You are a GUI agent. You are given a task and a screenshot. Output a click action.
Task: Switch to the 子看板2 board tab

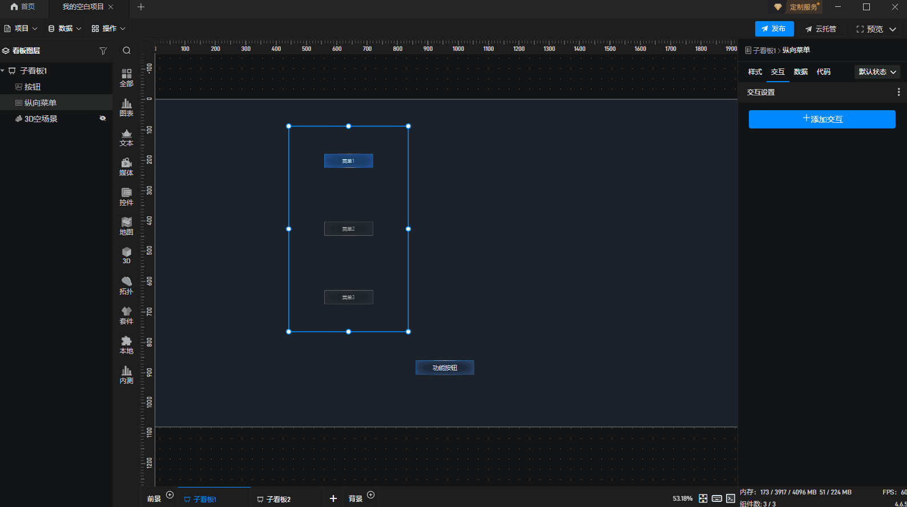(x=278, y=499)
